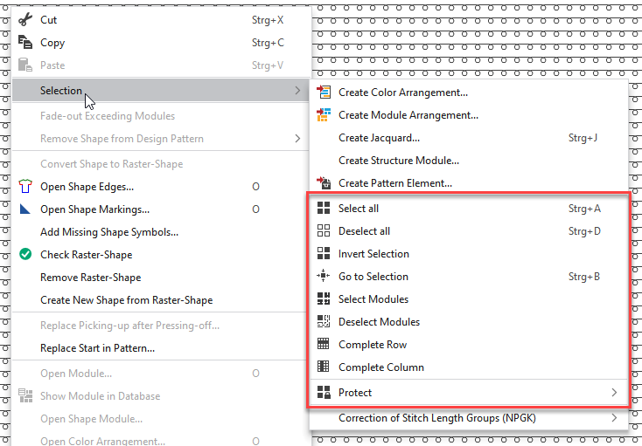Click the Open Shape Markings triangle icon
Screen dimensions: 642x446
(25, 209)
